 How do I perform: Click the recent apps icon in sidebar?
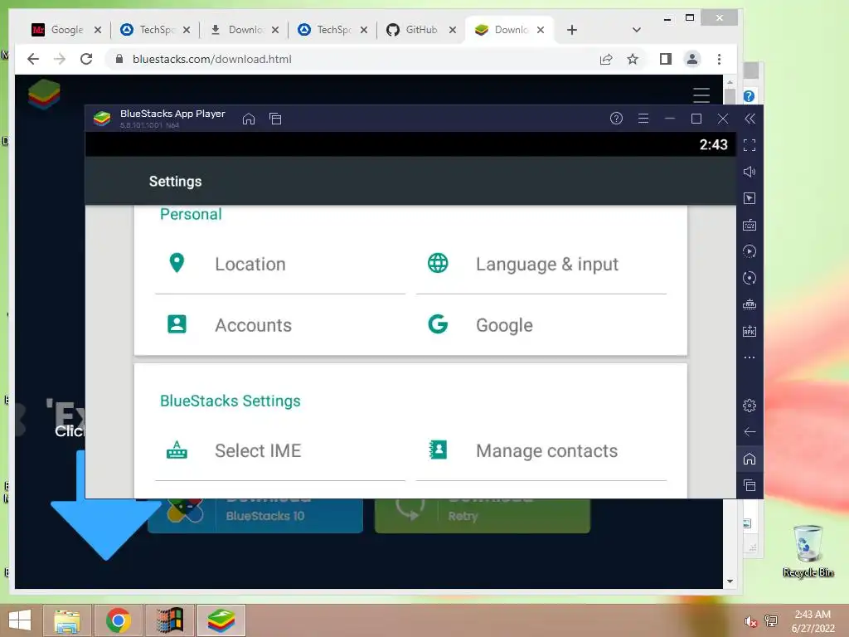tap(750, 485)
